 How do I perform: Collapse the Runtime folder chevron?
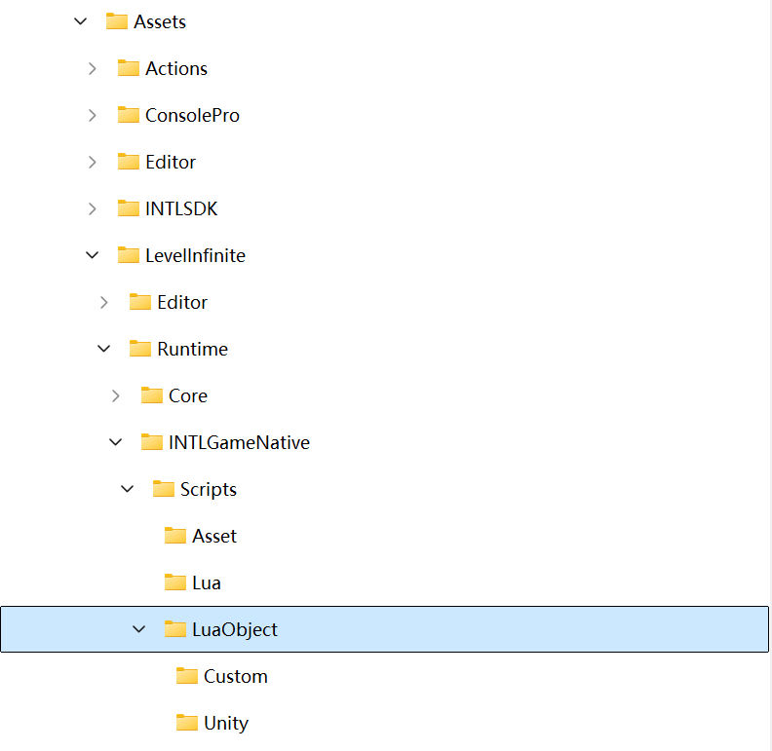pyautogui.click(x=104, y=349)
